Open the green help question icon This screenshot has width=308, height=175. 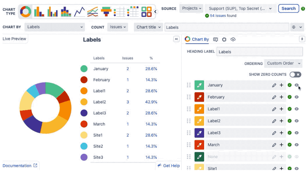coord(303,9)
